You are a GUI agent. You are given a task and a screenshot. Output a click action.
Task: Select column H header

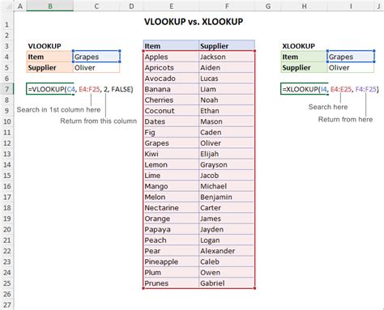click(304, 6)
